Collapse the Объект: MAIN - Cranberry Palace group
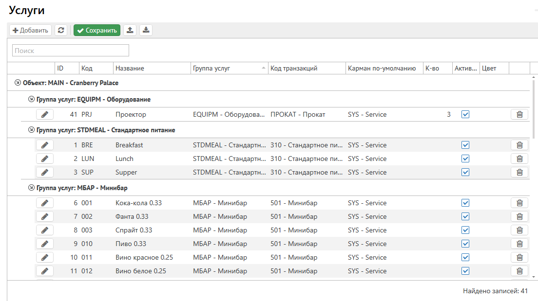Screen dimensions: 538x301 click(18, 83)
